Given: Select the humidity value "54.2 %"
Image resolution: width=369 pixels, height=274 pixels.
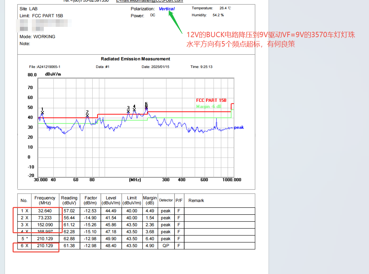Looking at the screenshot, I should pyautogui.click(x=218, y=15).
